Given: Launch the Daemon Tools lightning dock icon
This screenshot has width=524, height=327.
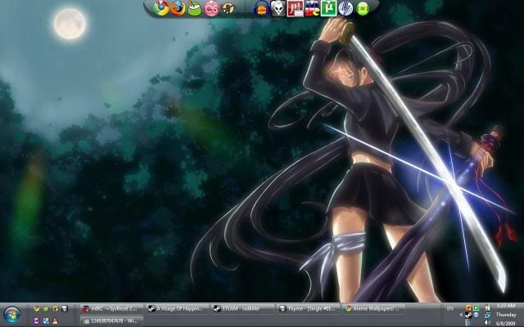Looking at the screenshot, I should click(x=346, y=9).
